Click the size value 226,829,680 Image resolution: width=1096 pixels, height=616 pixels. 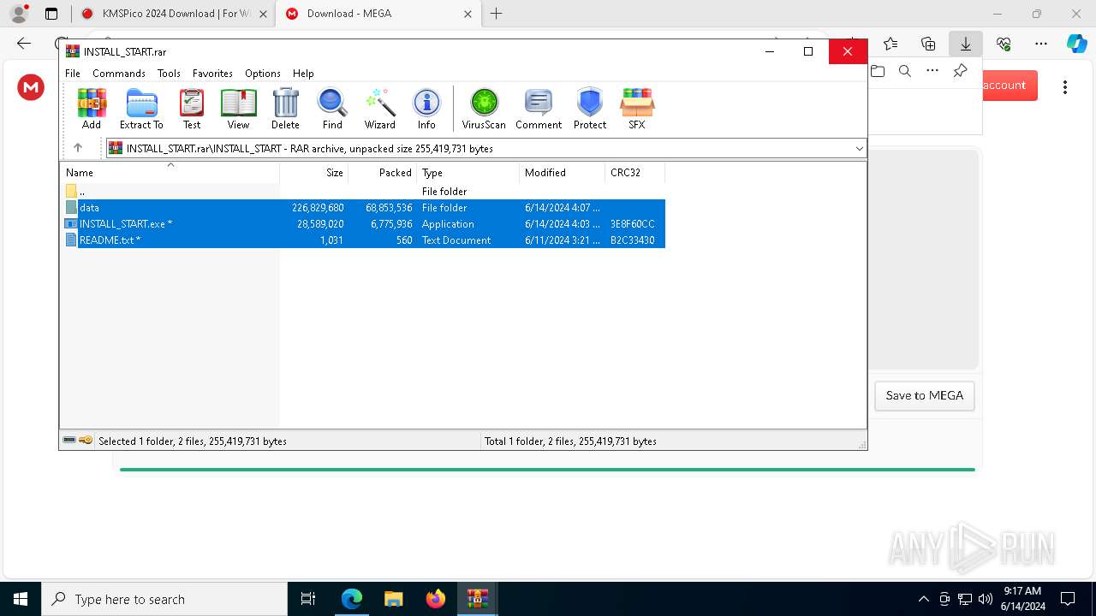pos(318,208)
